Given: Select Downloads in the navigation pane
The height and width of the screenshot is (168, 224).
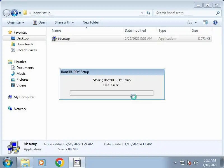Looking at the screenshot, I should point(25,44).
